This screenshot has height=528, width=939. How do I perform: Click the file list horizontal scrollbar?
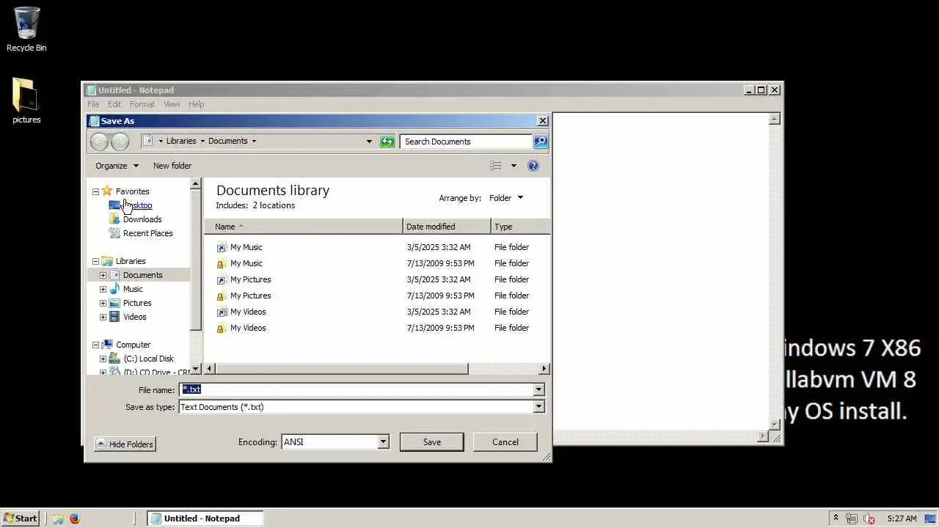coord(340,369)
